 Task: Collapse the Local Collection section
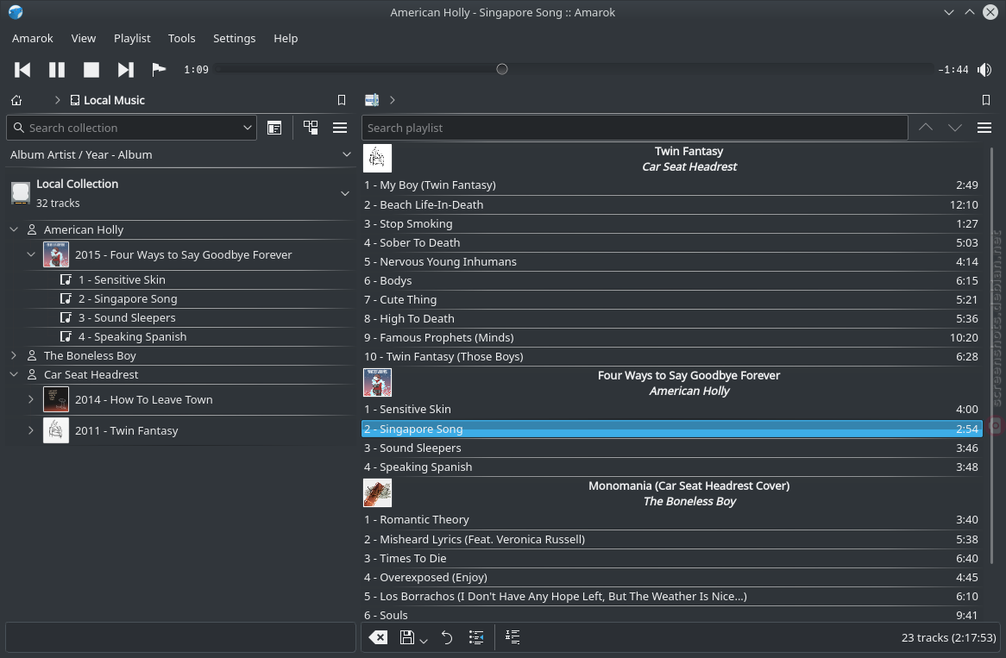[x=344, y=193]
